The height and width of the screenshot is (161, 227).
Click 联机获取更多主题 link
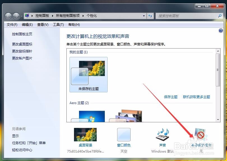pos(196,97)
